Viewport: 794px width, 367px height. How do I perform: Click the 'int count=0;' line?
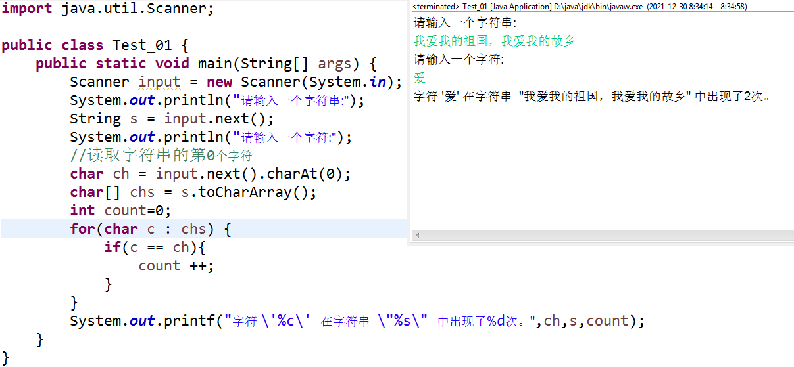120,211
